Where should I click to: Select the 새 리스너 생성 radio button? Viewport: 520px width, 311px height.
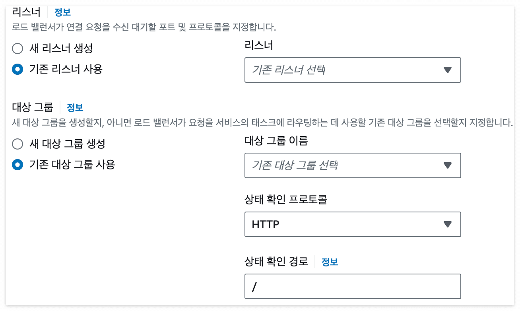(x=17, y=49)
